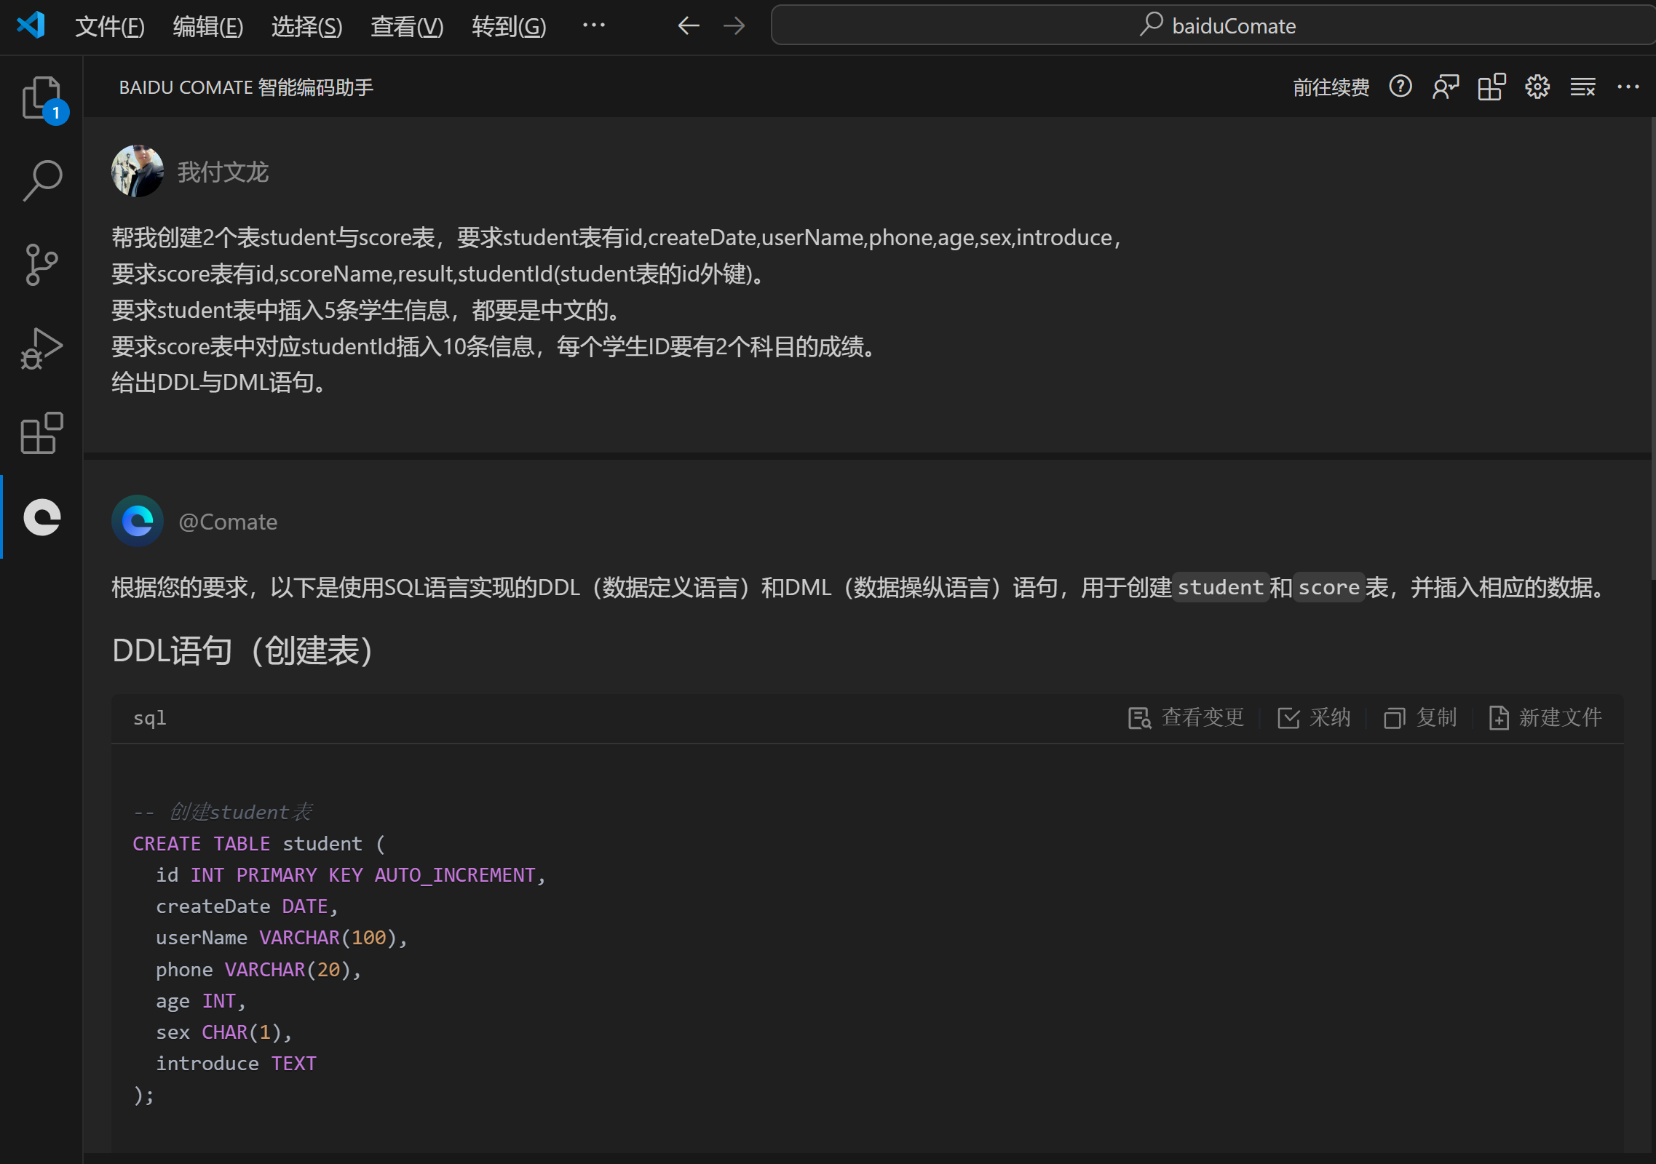Open the Run and Debug view icon

[41, 348]
